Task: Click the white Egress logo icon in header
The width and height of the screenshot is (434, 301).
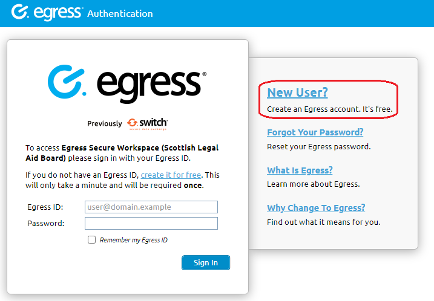Action: pyautogui.click(x=19, y=12)
